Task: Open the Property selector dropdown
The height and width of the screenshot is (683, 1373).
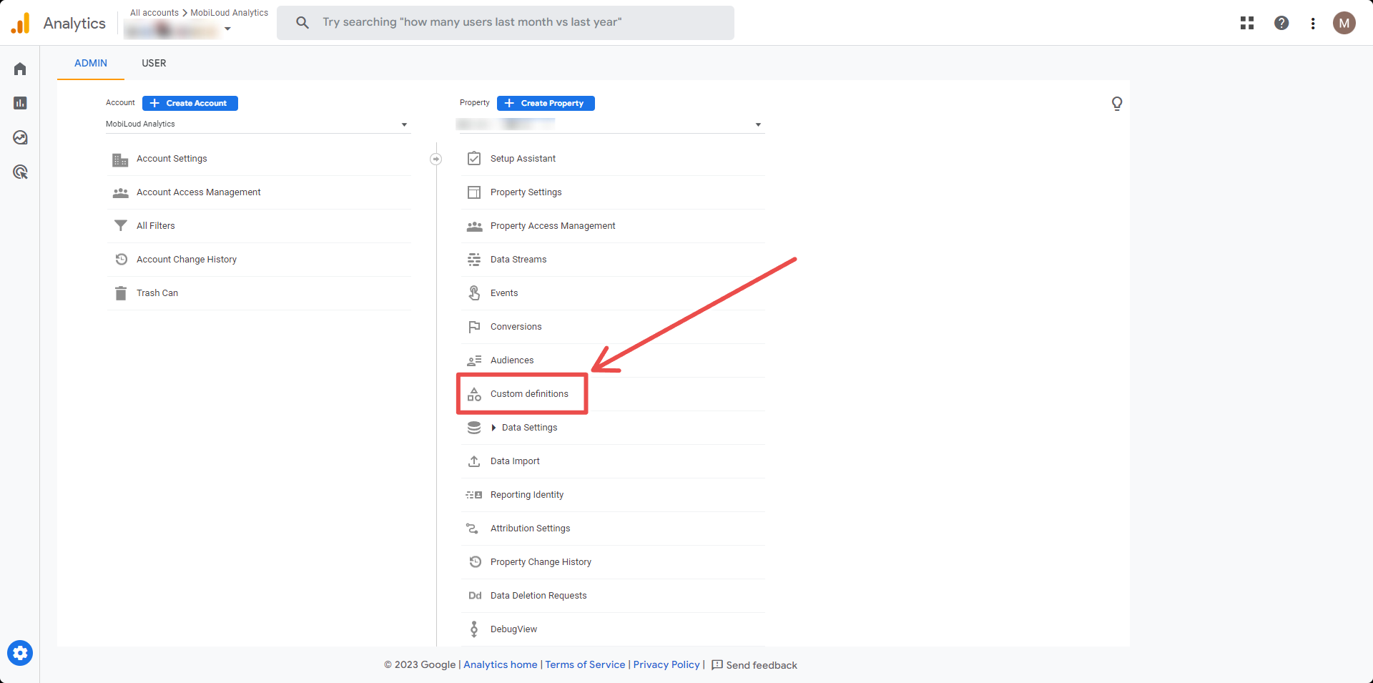Action: coord(610,124)
